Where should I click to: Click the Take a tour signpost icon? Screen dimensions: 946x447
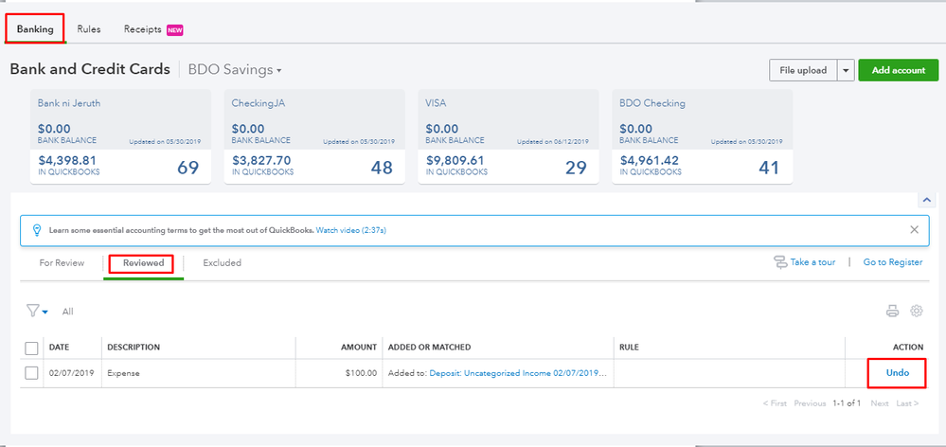click(x=780, y=262)
